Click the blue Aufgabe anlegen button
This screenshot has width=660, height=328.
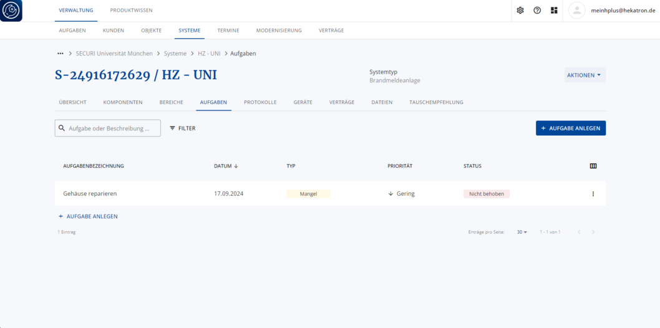[571, 128]
